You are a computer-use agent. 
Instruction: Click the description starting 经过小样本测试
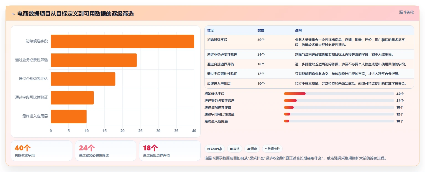351,84
